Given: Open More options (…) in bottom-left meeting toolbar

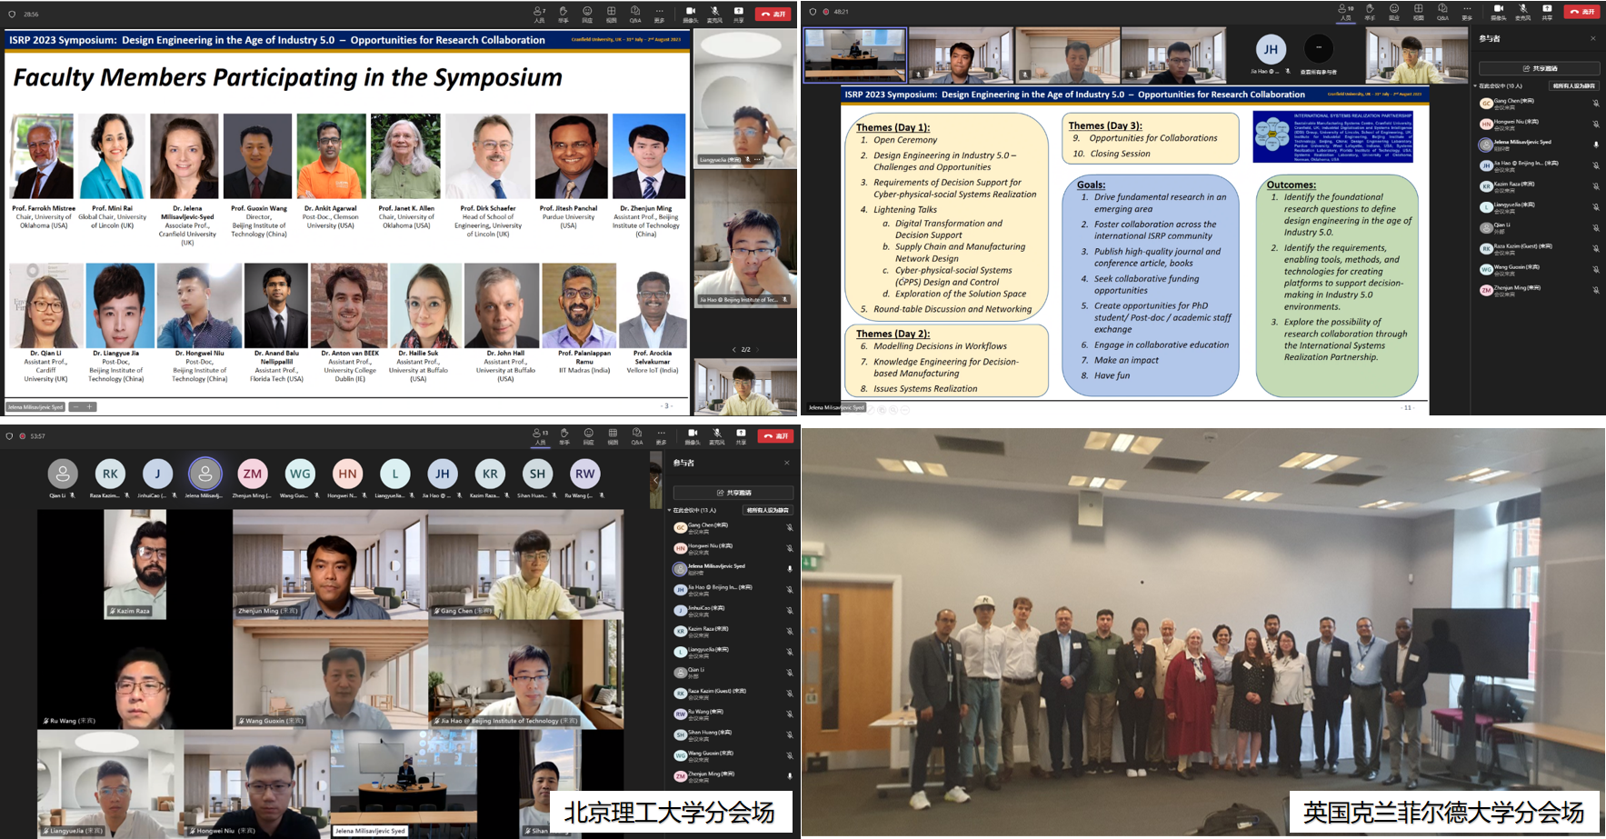Looking at the screenshot, I should [x=661, y=435].
